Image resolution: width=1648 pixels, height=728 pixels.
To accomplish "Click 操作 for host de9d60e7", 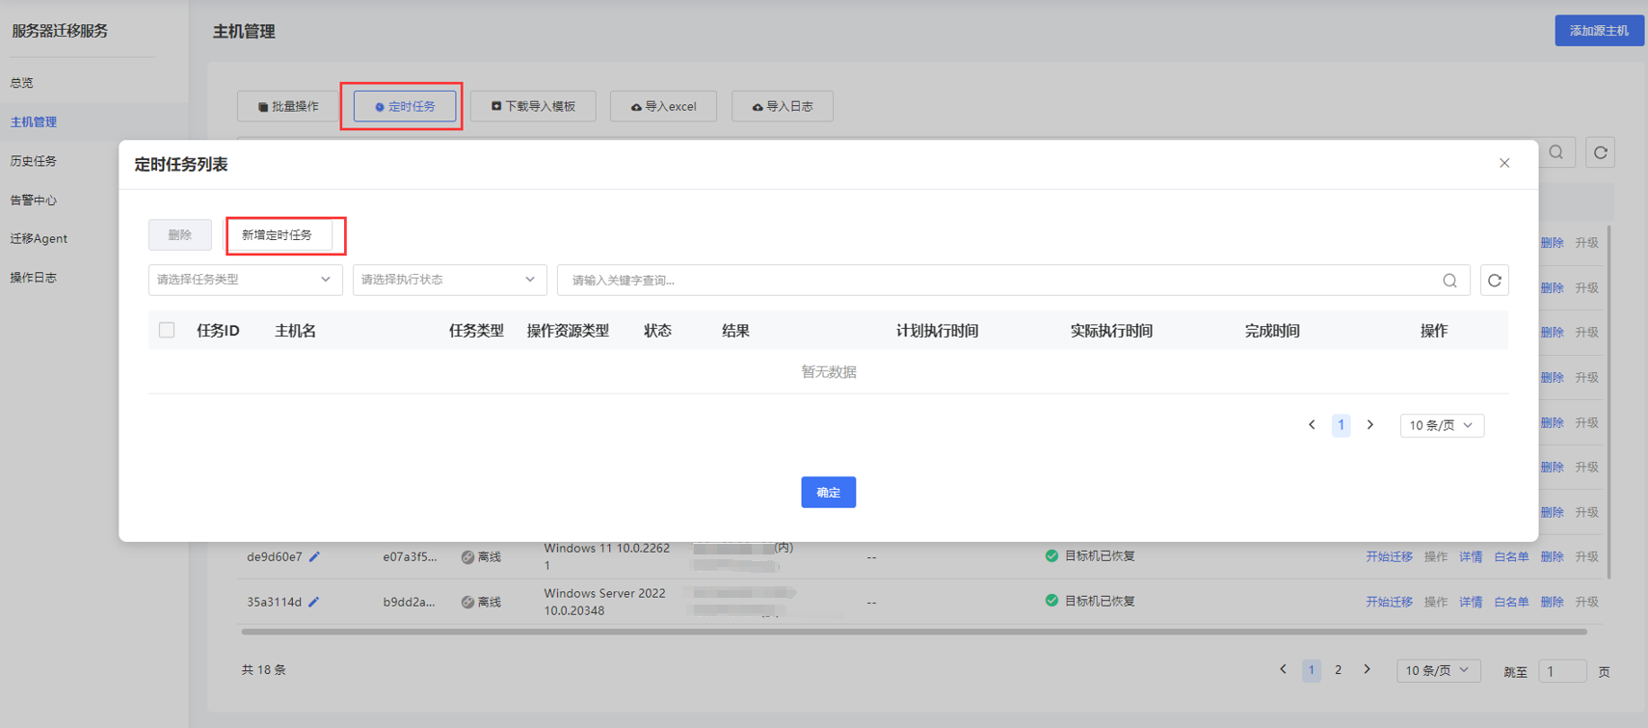I will pyautogui.click(x=1436, y=556).
